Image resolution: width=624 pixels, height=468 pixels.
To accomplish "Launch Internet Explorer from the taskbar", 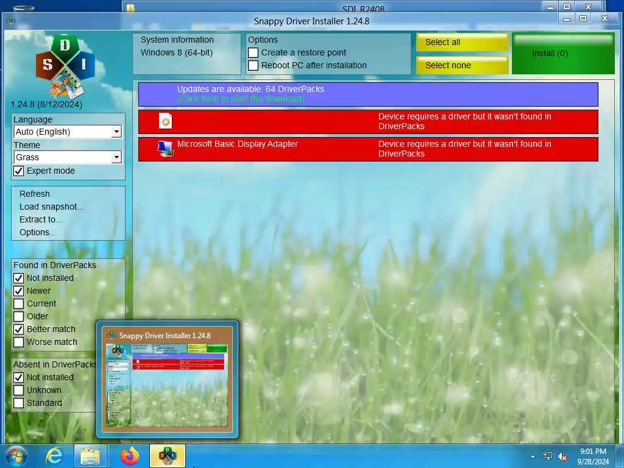I will pos(54,456).
